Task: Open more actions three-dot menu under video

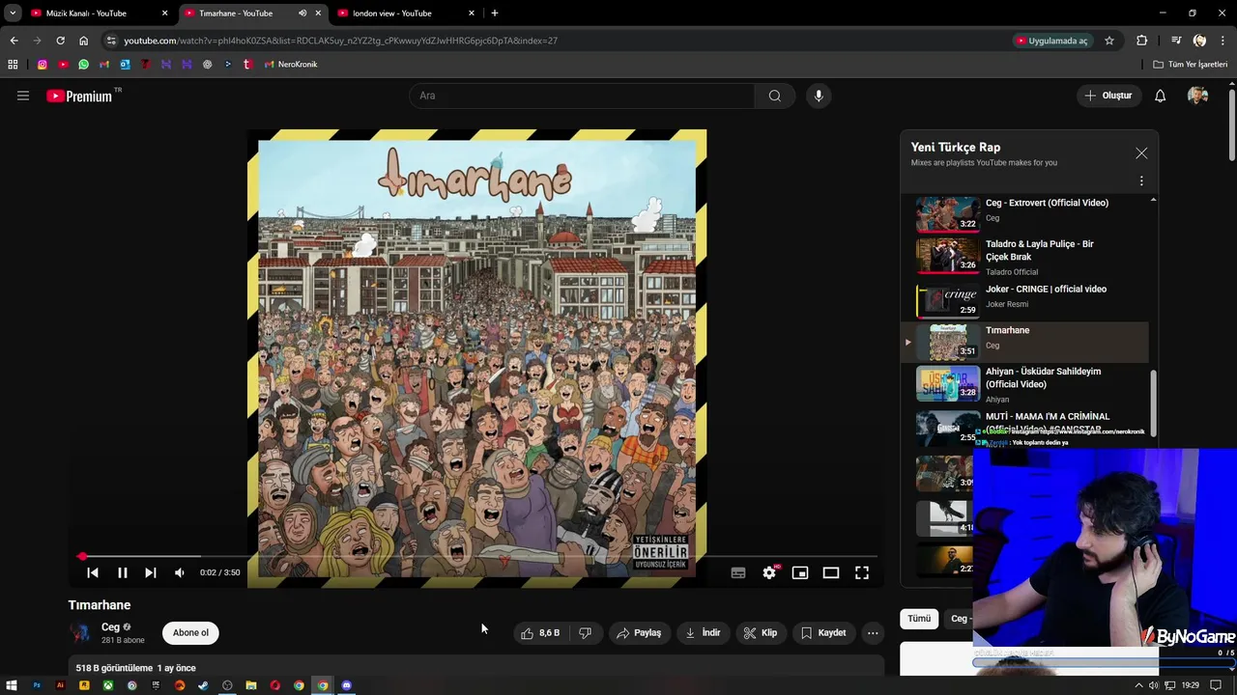Action: [x=873, y=633]
